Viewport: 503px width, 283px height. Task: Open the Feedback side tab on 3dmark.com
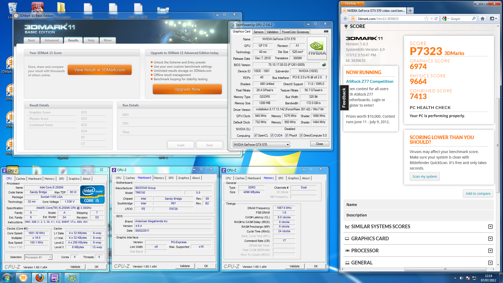344,98
